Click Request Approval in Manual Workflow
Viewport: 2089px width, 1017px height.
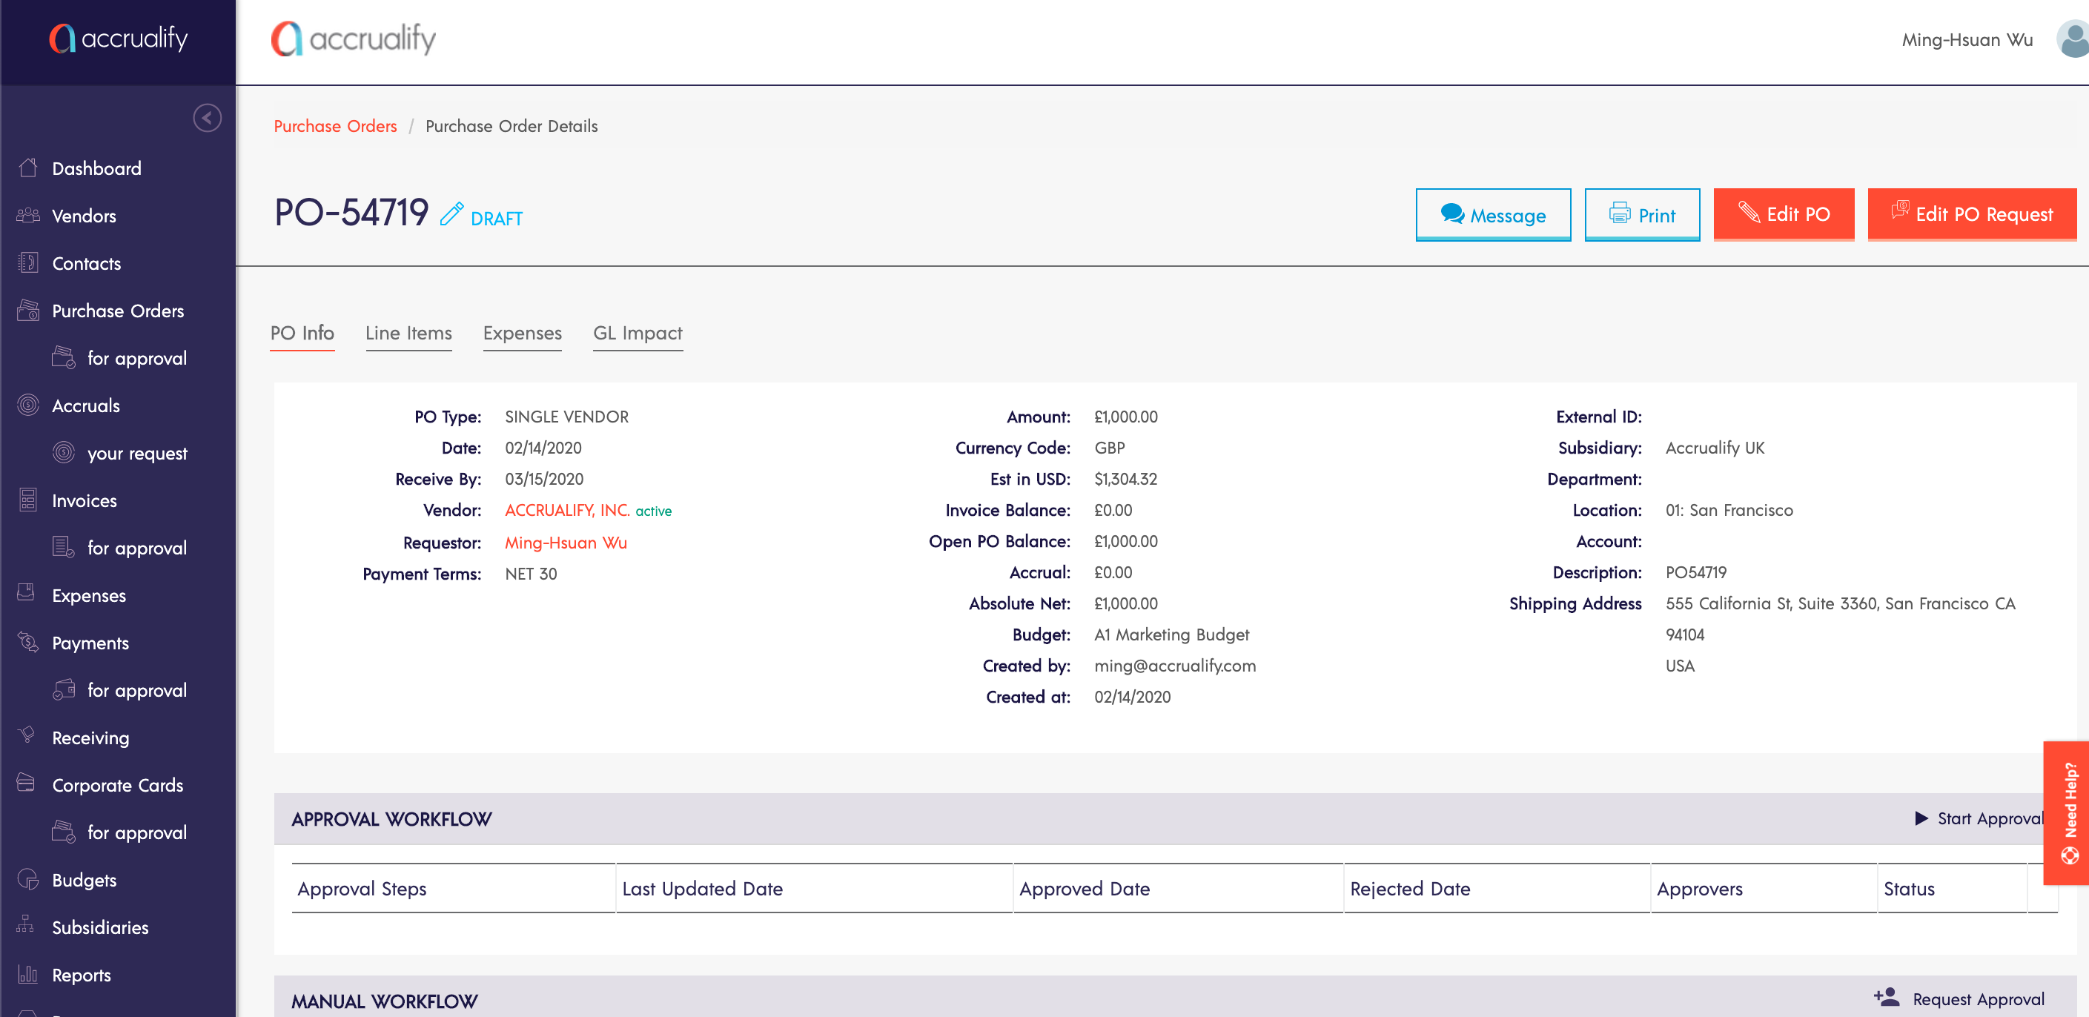click(1977, 999)
